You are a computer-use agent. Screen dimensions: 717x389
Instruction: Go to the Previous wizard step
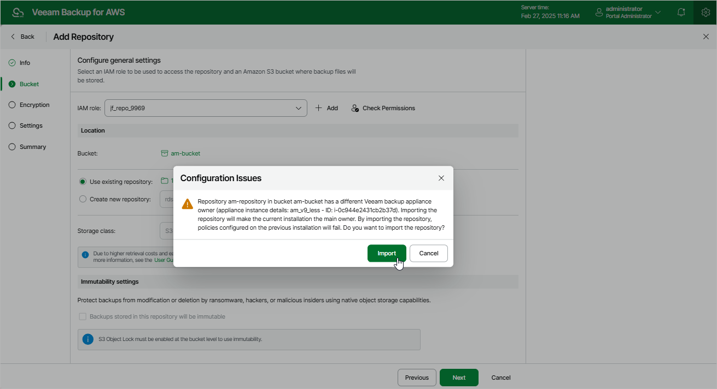(417, 378)
